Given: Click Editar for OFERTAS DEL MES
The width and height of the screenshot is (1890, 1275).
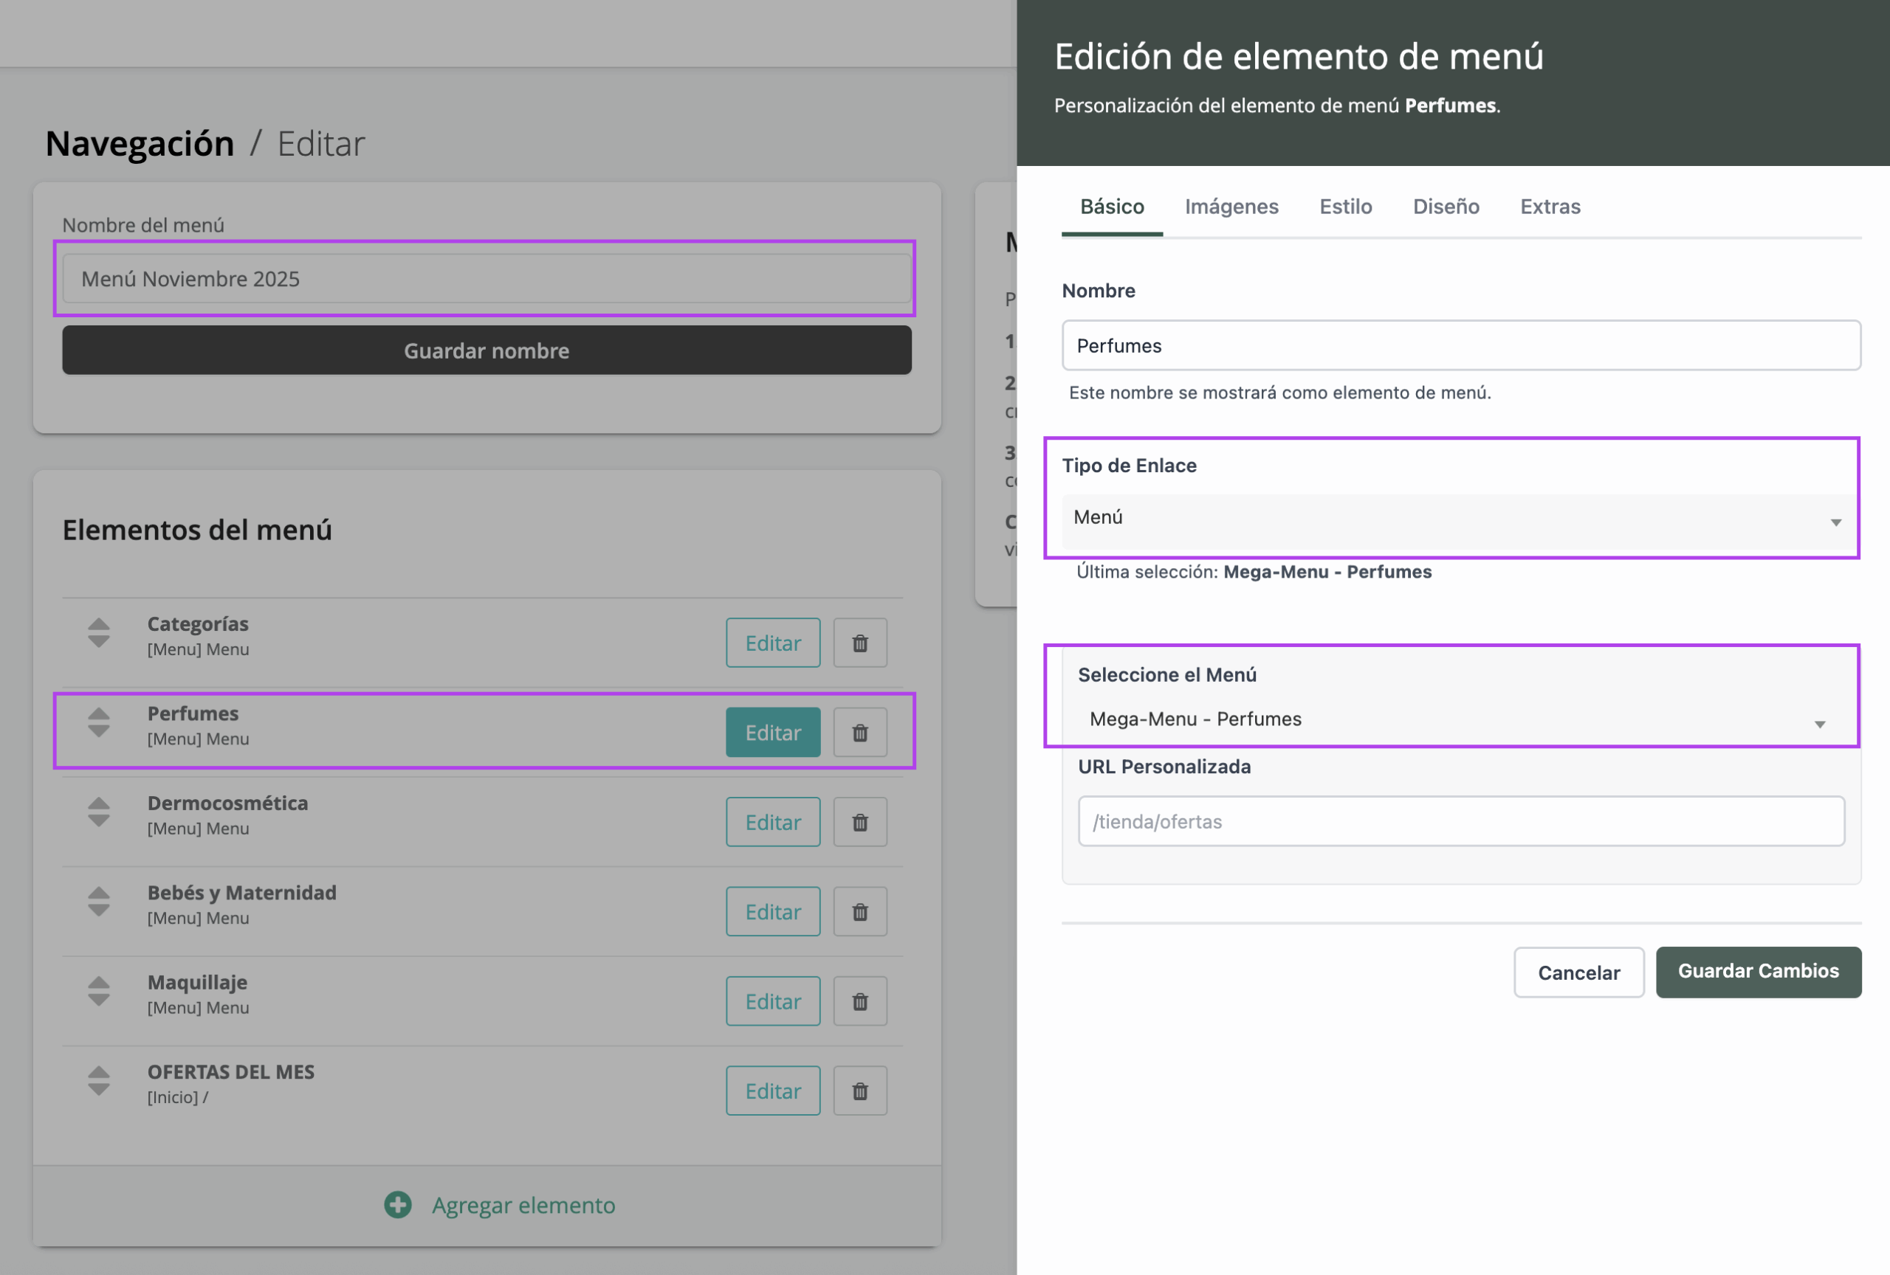Looking at the screenshot, I should coord(772,1090).
